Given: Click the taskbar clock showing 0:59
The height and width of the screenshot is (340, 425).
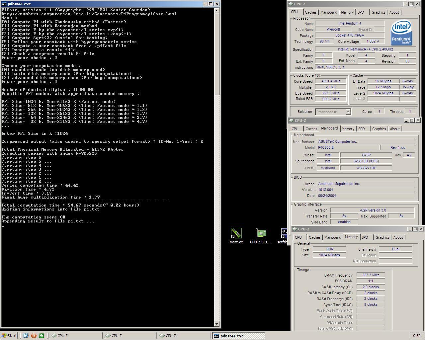Looking at the screenshot, I should 417,336.
